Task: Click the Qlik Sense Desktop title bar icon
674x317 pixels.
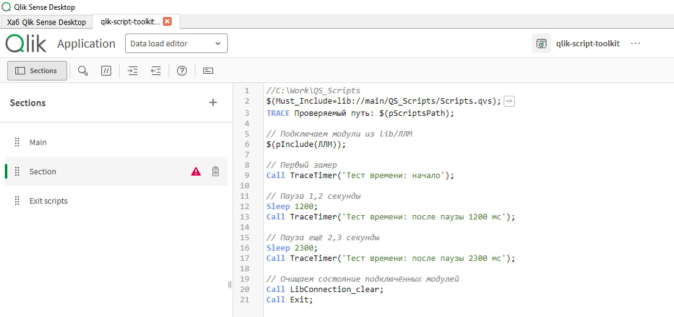Action: coord(7,7)
